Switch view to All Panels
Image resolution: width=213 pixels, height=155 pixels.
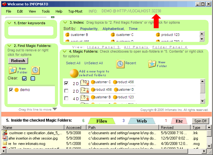136,47
